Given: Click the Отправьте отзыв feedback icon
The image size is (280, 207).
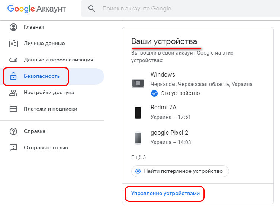Looking at the screenshot, I should 13,148.
